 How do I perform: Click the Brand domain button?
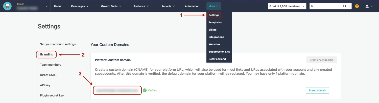317,90
